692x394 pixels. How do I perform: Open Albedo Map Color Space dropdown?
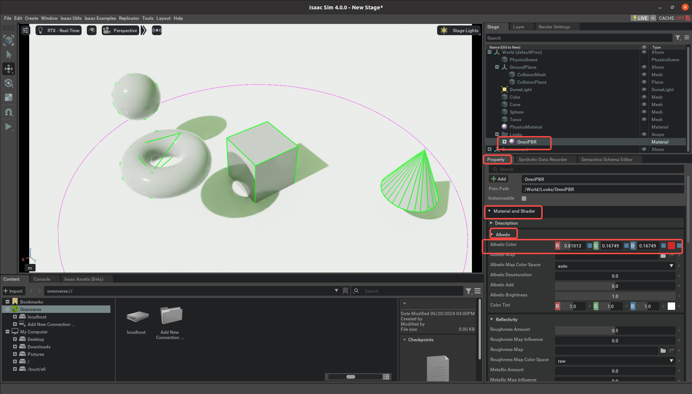(615, 266)
